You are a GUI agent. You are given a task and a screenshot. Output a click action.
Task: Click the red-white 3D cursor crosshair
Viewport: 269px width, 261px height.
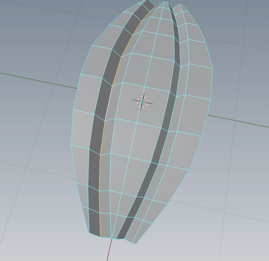coord(142,102)
